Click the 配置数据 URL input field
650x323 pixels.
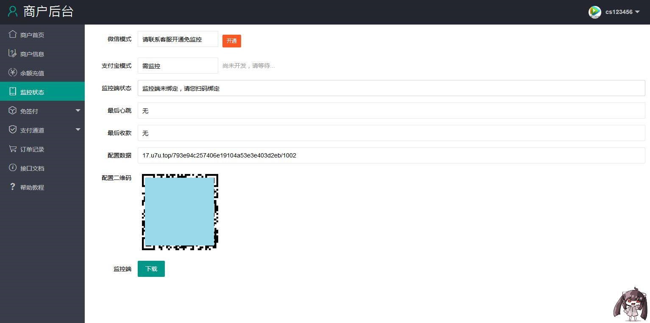(x=391, y=155)
